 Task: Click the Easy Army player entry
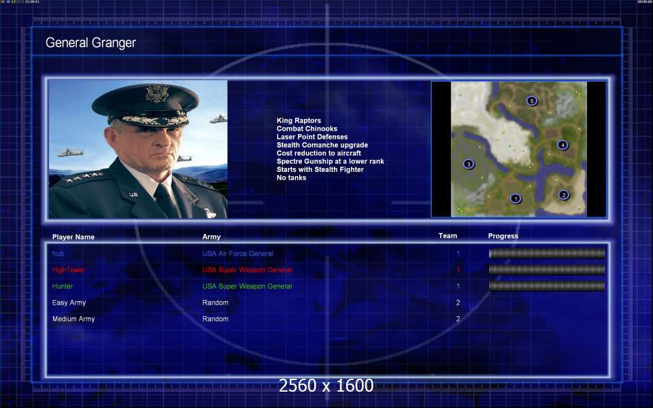(x=69, y=303)
